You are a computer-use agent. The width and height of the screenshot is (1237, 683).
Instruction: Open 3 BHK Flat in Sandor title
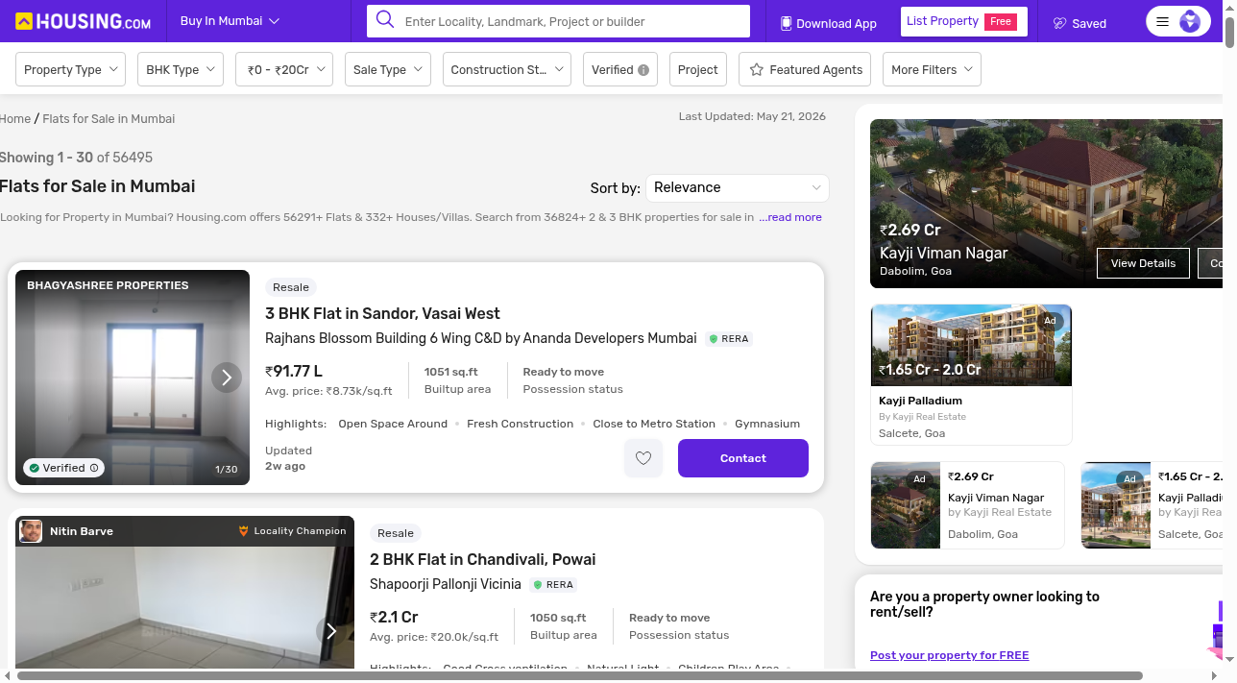[382, 313]
